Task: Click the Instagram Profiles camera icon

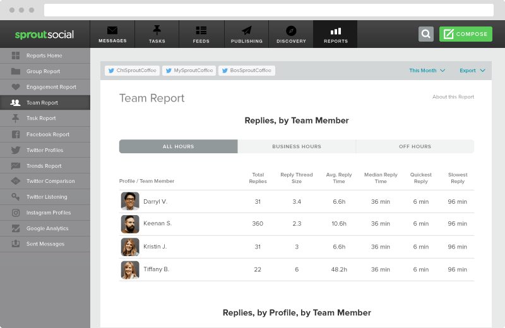Action: [x=15, y=213]
